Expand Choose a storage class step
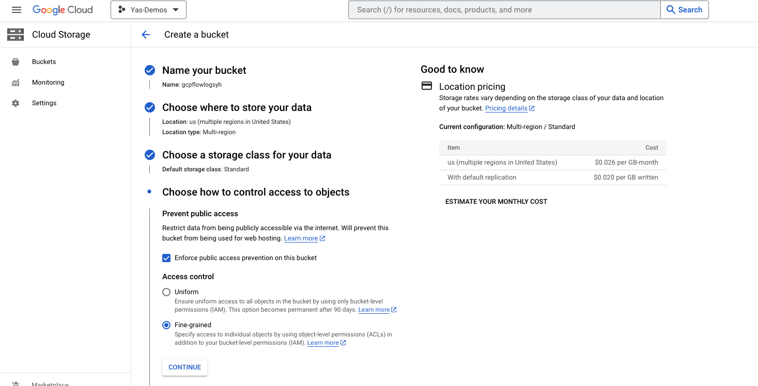This screenshot has height=386, width=758. point(246,155)
